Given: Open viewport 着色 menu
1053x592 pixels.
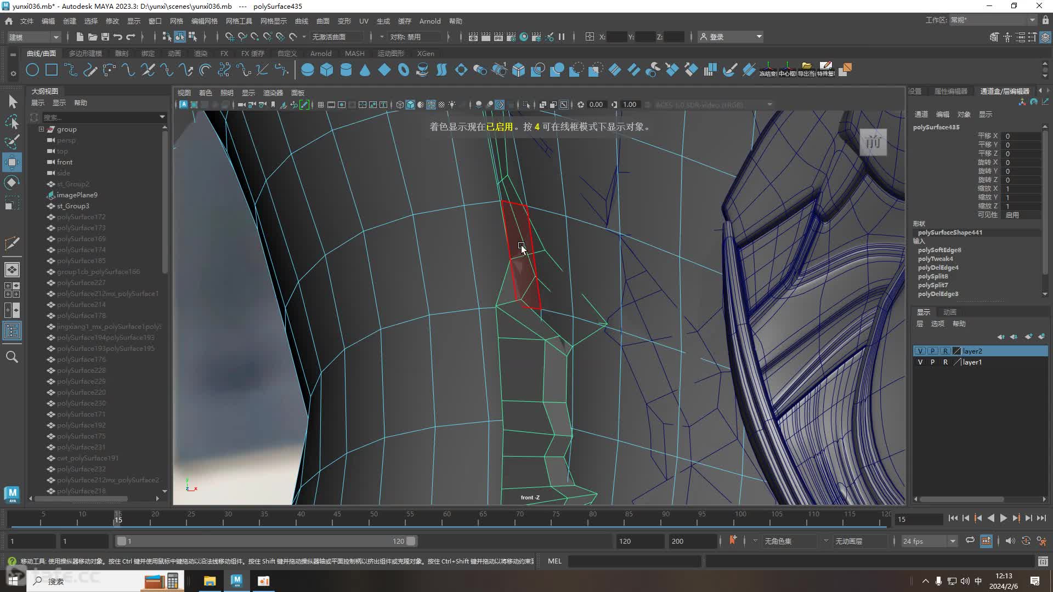Looking at the screenshot, I should [x=205, y=93].
